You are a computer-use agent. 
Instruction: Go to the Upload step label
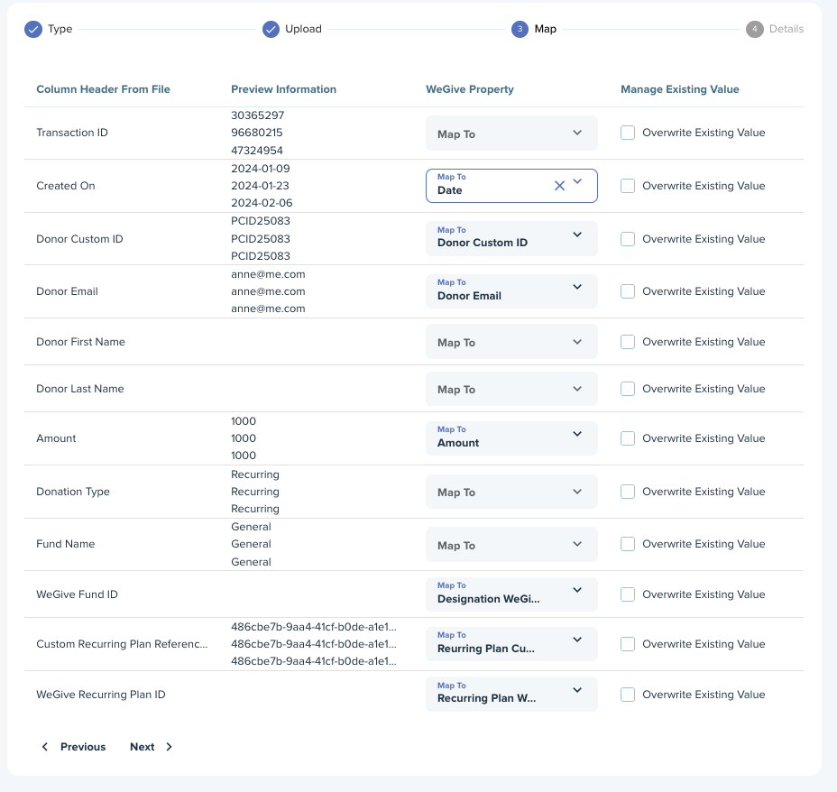(x=303, y=30)
